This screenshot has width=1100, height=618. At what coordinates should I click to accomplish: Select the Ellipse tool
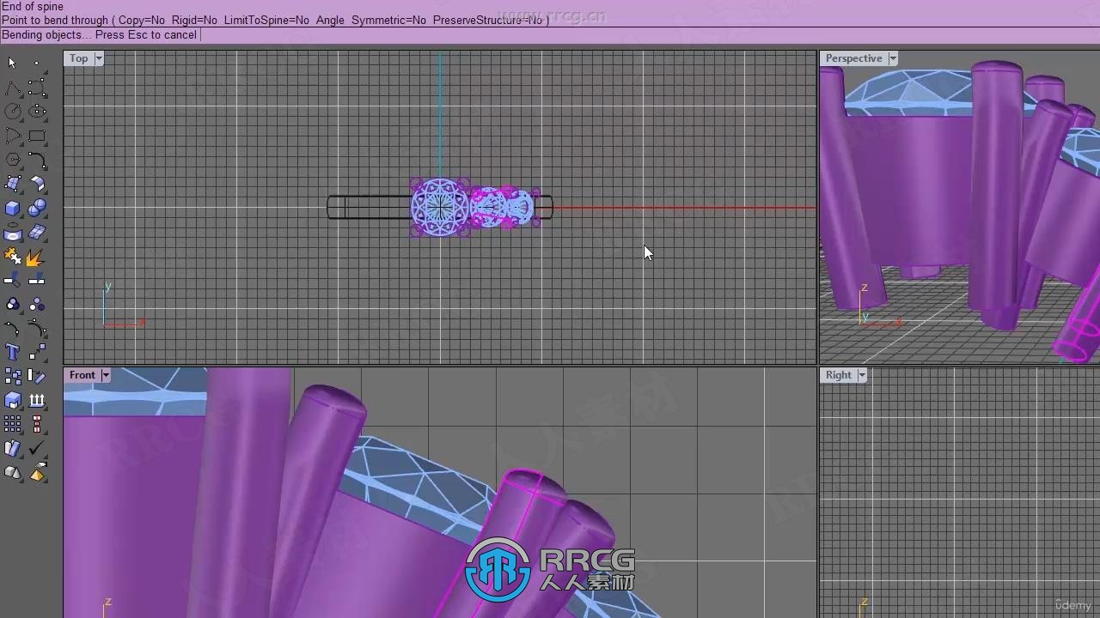pos(37,112)
